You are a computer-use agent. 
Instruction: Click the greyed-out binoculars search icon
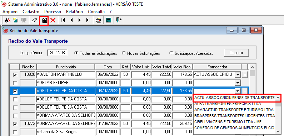tap(24, 20)
